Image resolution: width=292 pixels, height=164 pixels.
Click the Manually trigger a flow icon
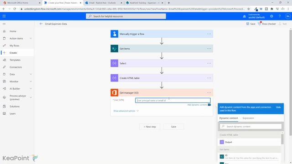[115, 34]
